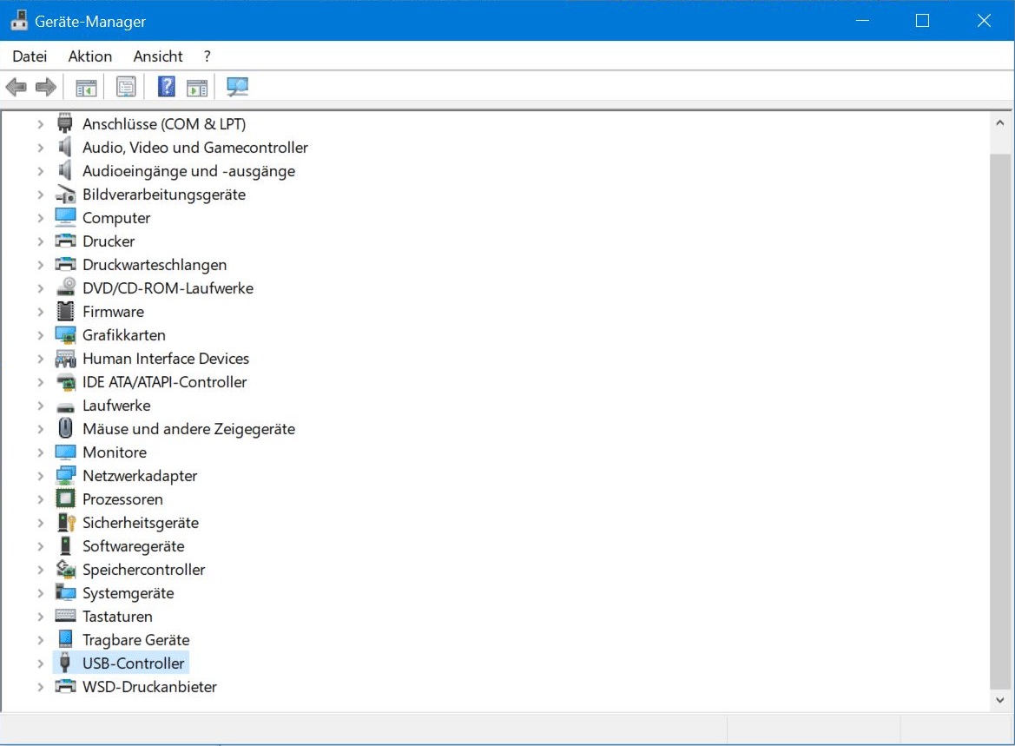Select the Monitore entry
Image resolution: width=1015 pixels, height=746 pixels.
click(x=115, y=452)
